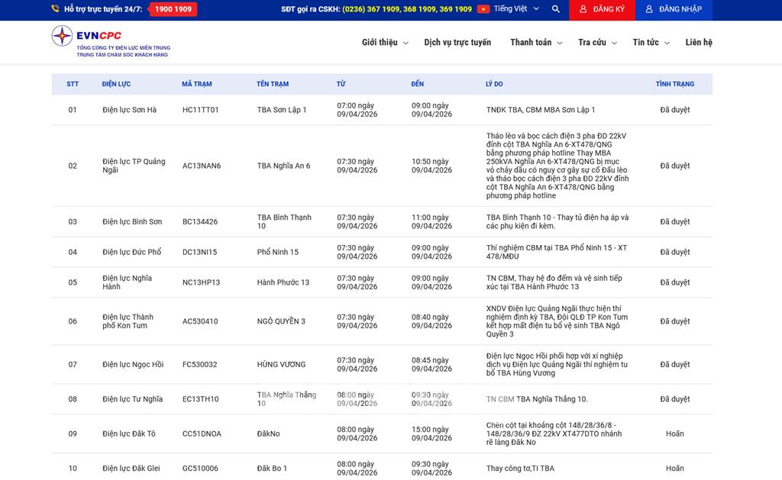Image resolution: width=782 pixels, height=480 pixels.
Task: Go to the Liên hệ page
Action: [698, 43]
